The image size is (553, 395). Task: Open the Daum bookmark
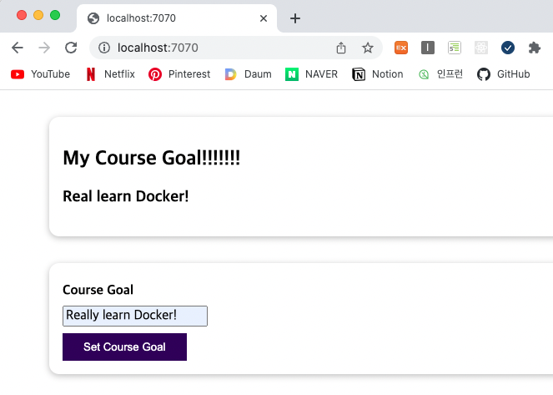coord(248,74)
